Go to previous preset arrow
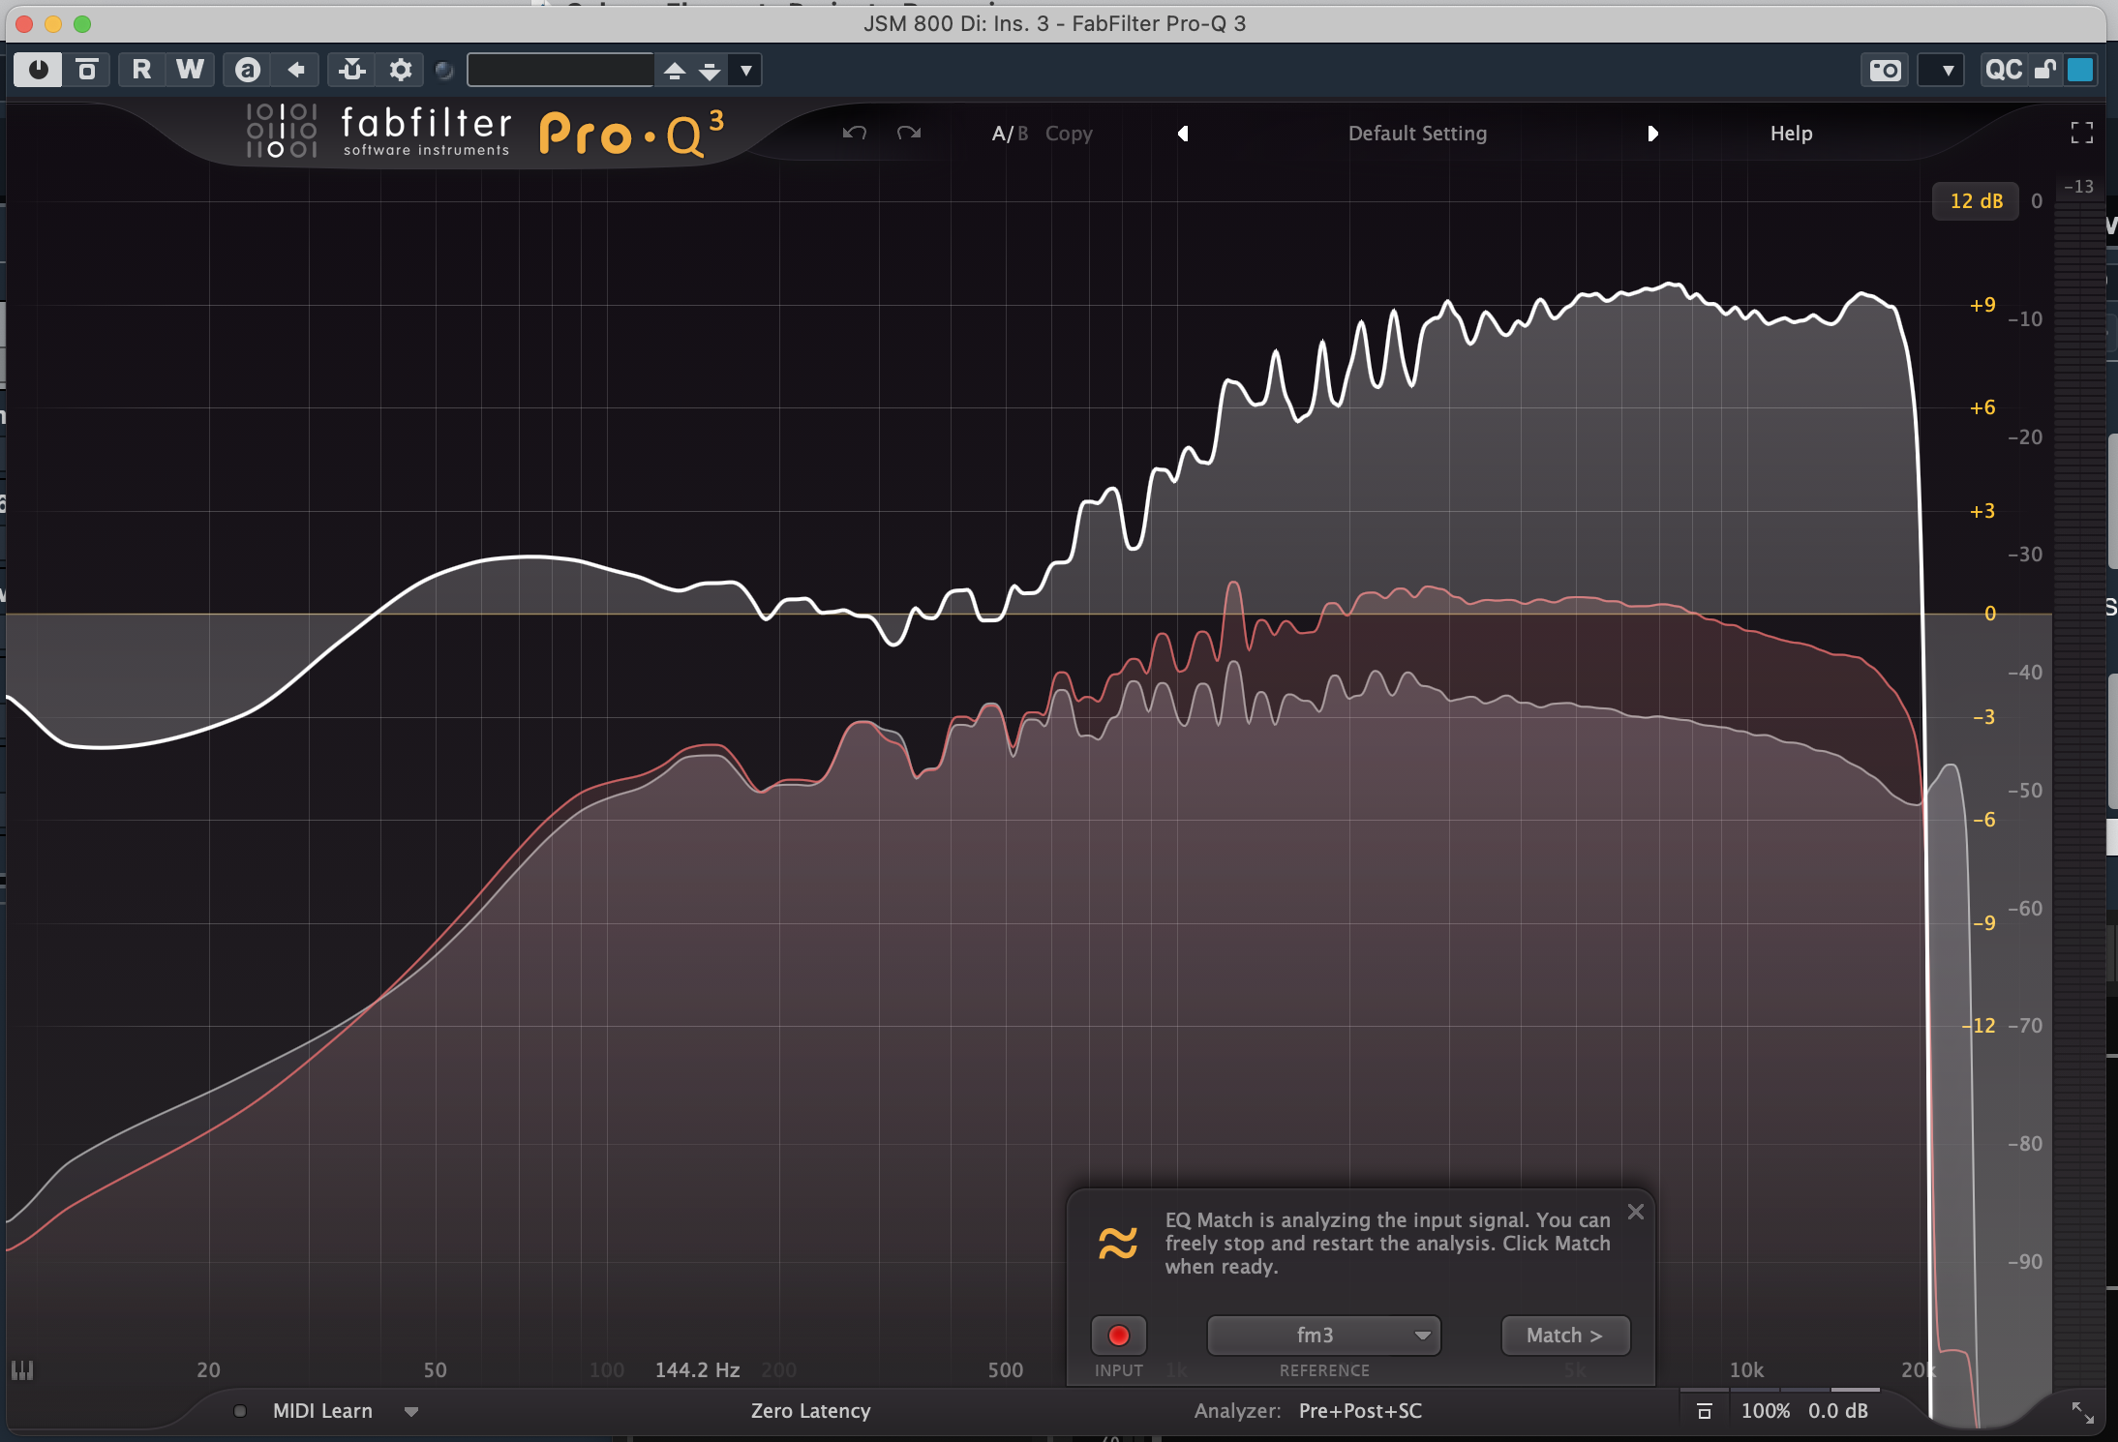The width and height of the screenshot is (2118, 1442). tap(1182, 134)
